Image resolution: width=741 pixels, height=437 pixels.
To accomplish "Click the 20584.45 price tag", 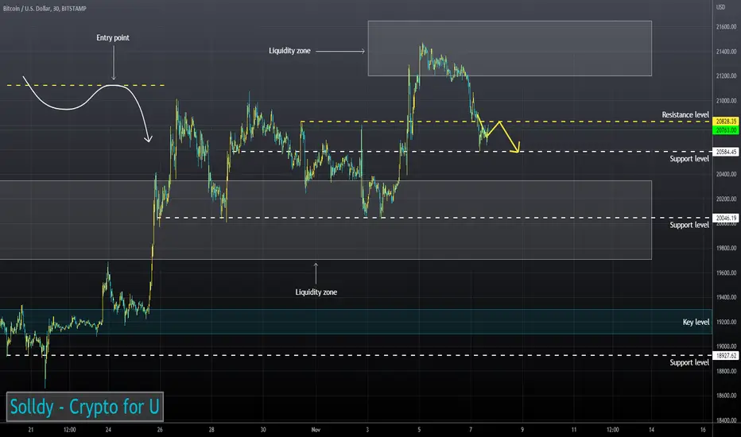I will pos(725,152).
